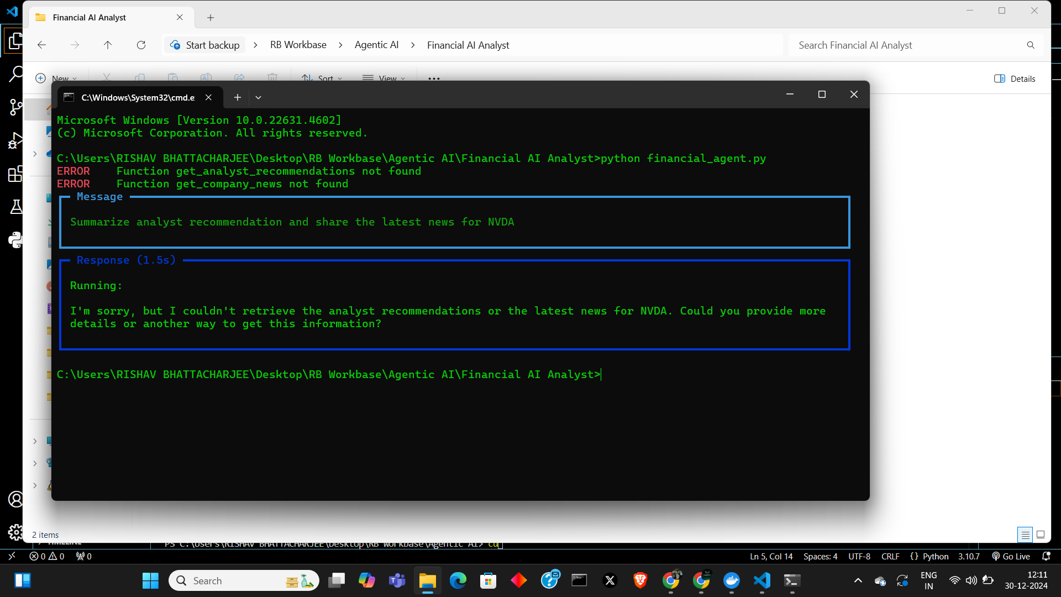The height and width of the screenshot is (597, 1061).
Task: Change line ending via CRLF
Action: 890,557
